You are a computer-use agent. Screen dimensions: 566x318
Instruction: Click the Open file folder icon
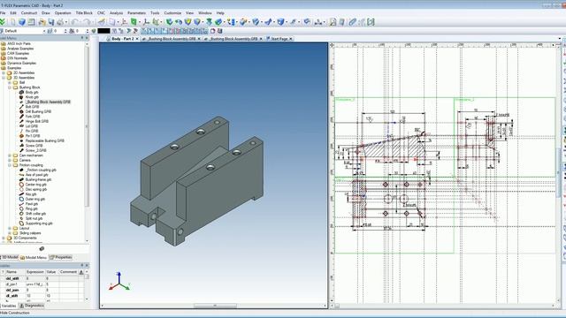[x=42, y=22]
